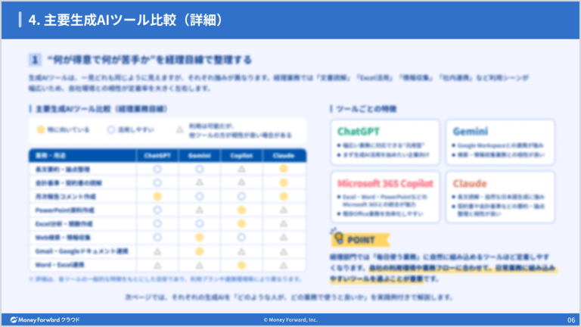The width and height of the screenshot is (581, 327).
Task: Select the Copilot column header
Action: click(x=241, y=155)
